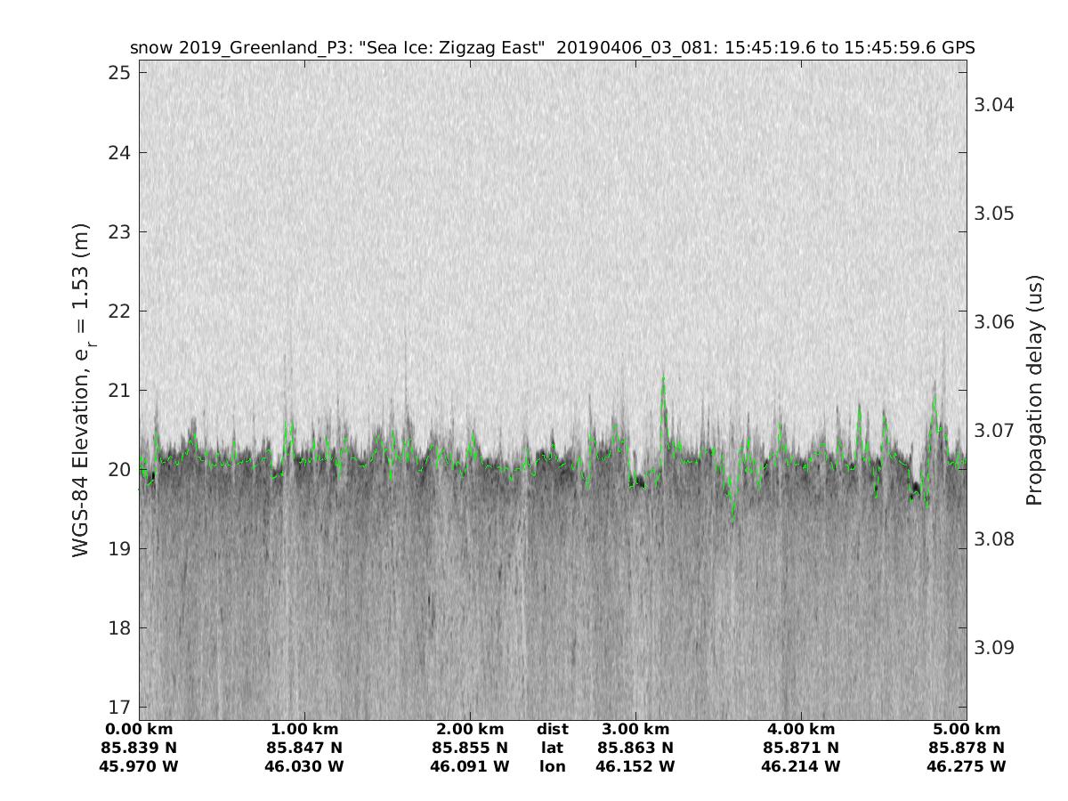Click the "WGS-84 Elevation" y-axis label
The width and height of the screenshot is (1068, 801).
[82, 390]
